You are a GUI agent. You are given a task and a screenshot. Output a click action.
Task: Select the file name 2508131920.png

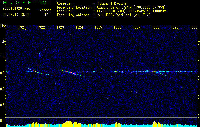(16, 9)
